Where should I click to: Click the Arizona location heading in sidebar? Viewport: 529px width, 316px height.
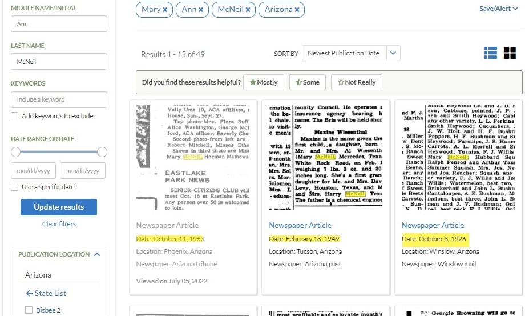pos(38,275)
